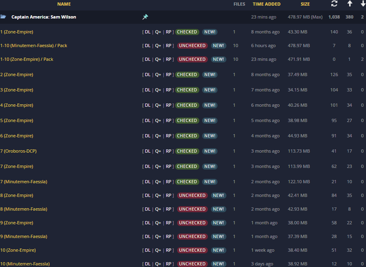The height and width of the screenshot is (267, 366).
Task: Sort list by TIME ADDED column header
Action: coord(267,4)
